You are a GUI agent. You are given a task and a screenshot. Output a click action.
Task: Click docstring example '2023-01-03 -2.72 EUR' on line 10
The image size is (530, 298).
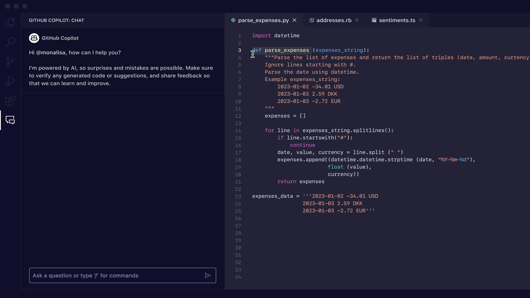309,101
